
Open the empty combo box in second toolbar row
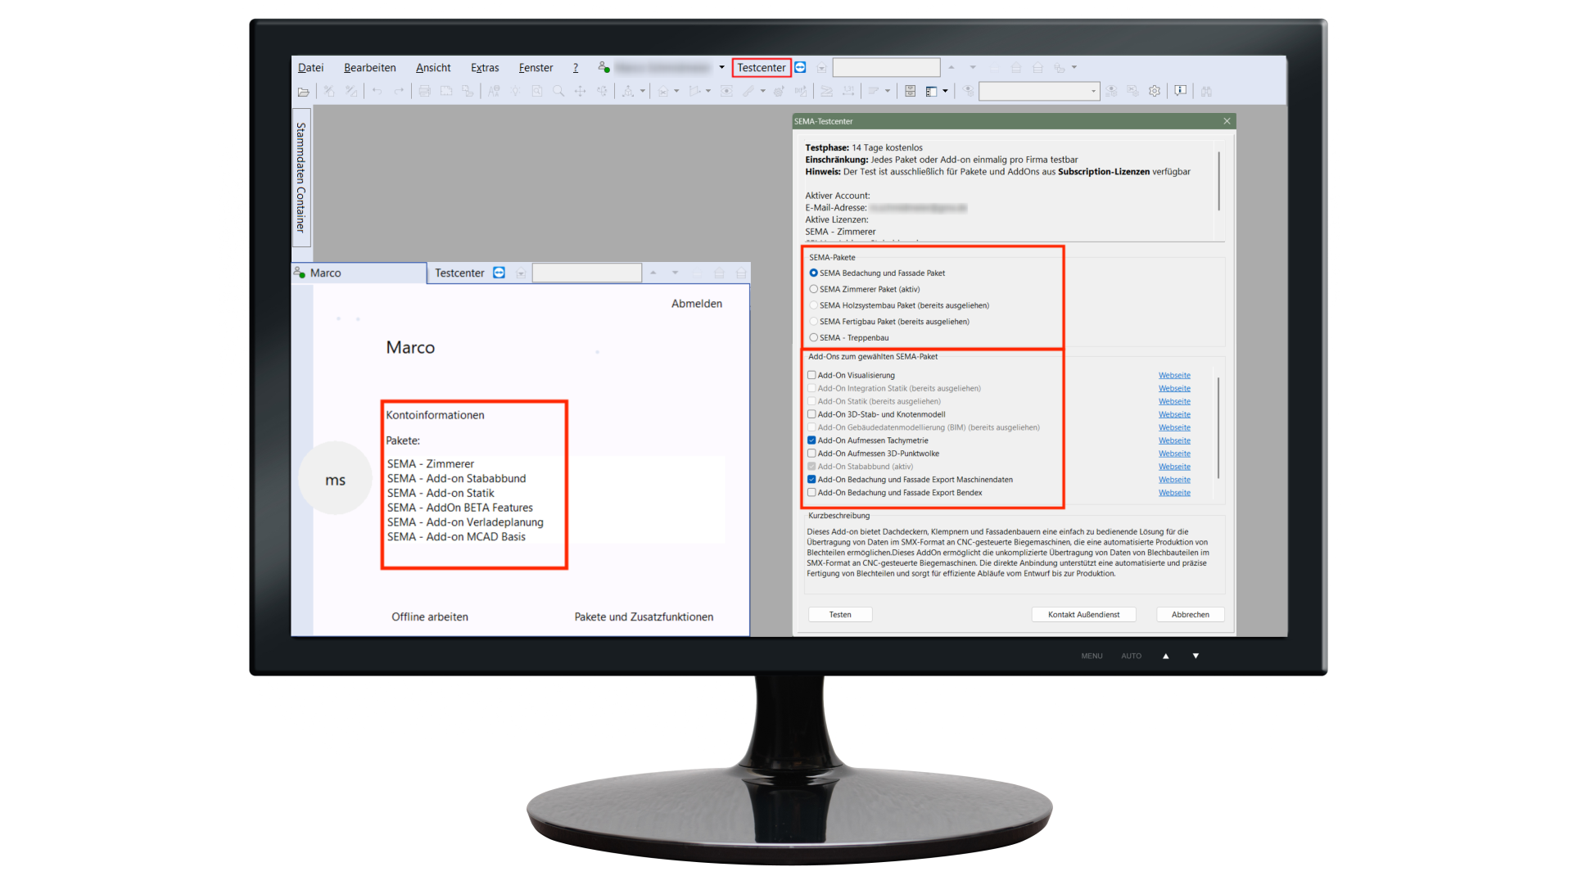coord(1038,92)
